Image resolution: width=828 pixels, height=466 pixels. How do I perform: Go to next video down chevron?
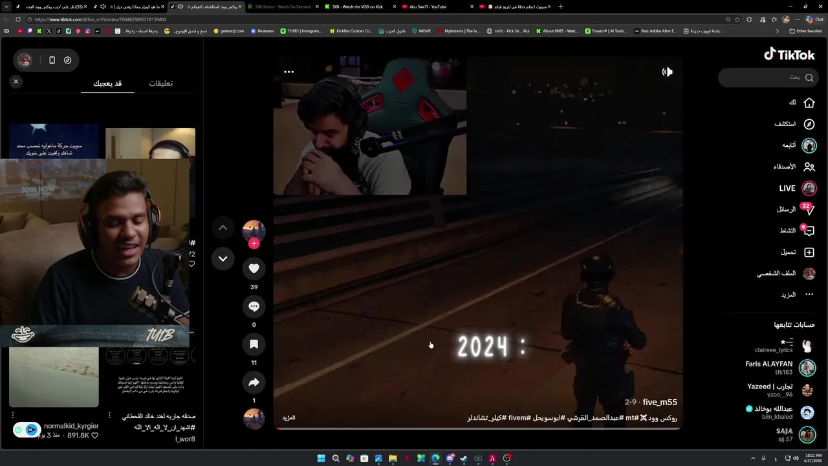(x=223, y=259)
